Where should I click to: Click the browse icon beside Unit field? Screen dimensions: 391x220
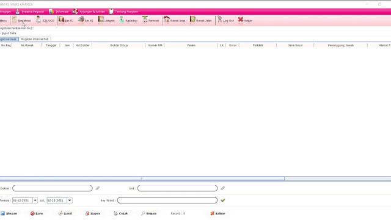pos(222,188)
